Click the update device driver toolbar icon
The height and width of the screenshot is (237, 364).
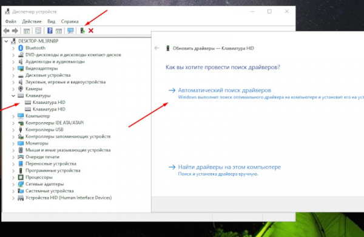[x=83, y=30]
